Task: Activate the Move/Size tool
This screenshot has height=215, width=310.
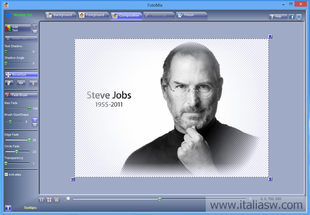Action: pyautogui.click(x=21, y=75)
